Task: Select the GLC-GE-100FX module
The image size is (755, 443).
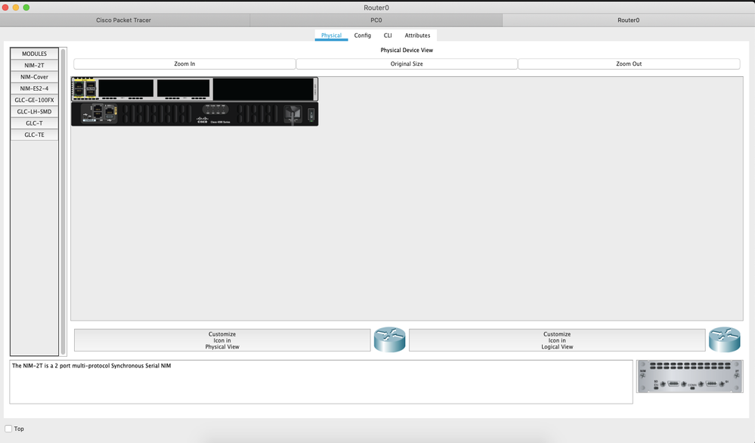Action: click(34, 100)
